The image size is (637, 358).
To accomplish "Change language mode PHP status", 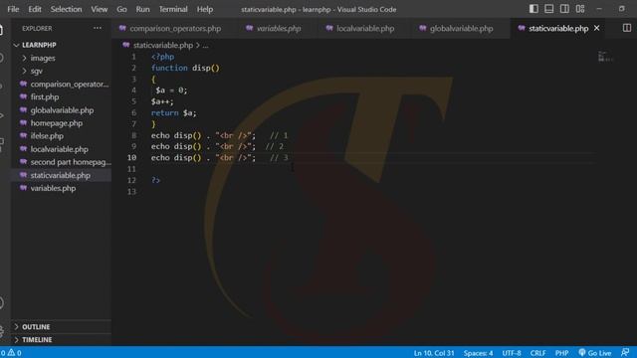I will [x=561, y=353].
